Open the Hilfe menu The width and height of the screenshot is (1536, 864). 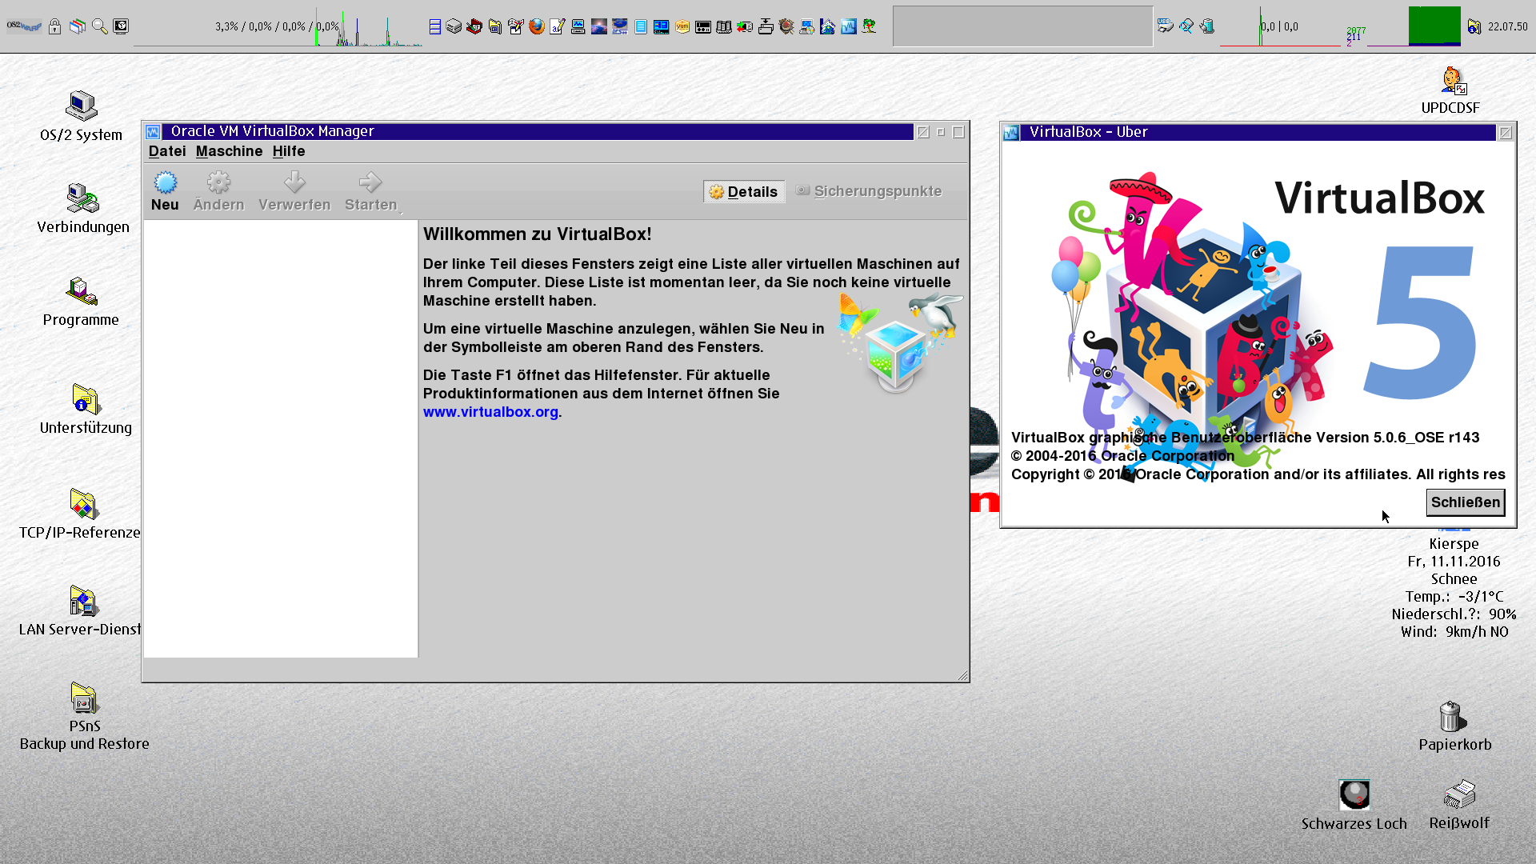click(x=289, y=151)
